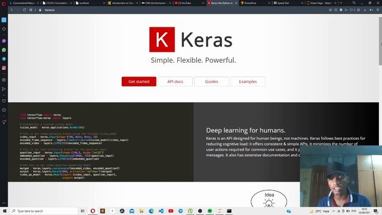Search open tabs with magnifier icon
The height and width of the screenshot is (215, 382).
coord(354,3)
